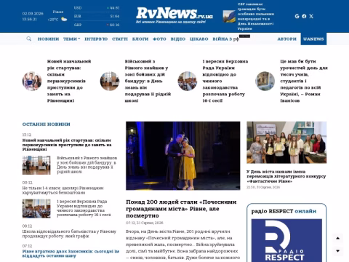Click the weather cloud icon for Рівне
Viewport: 349px width, 262px height.
tap(64, 19)
